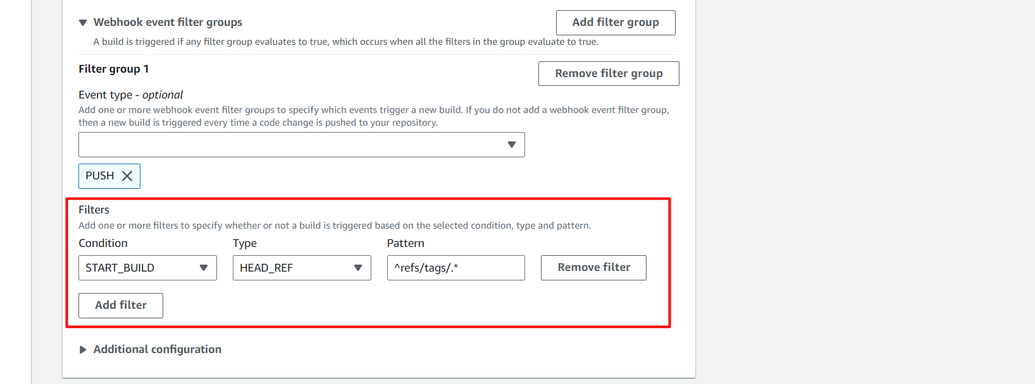Open the START_BUILD condition dropdown

coord(139,268)
